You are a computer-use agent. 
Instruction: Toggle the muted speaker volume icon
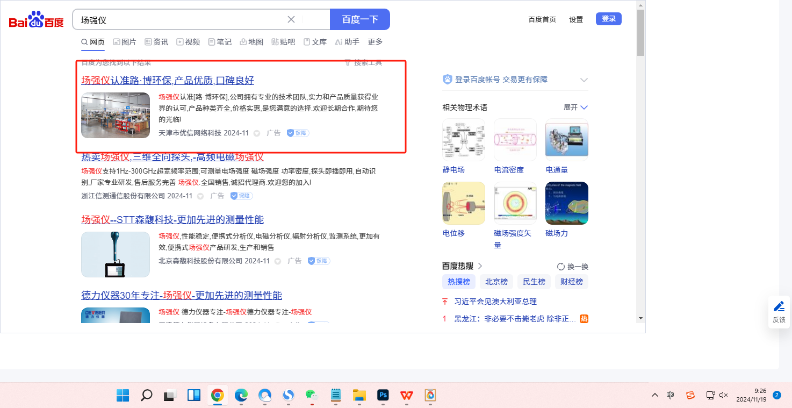click(724, 395)
